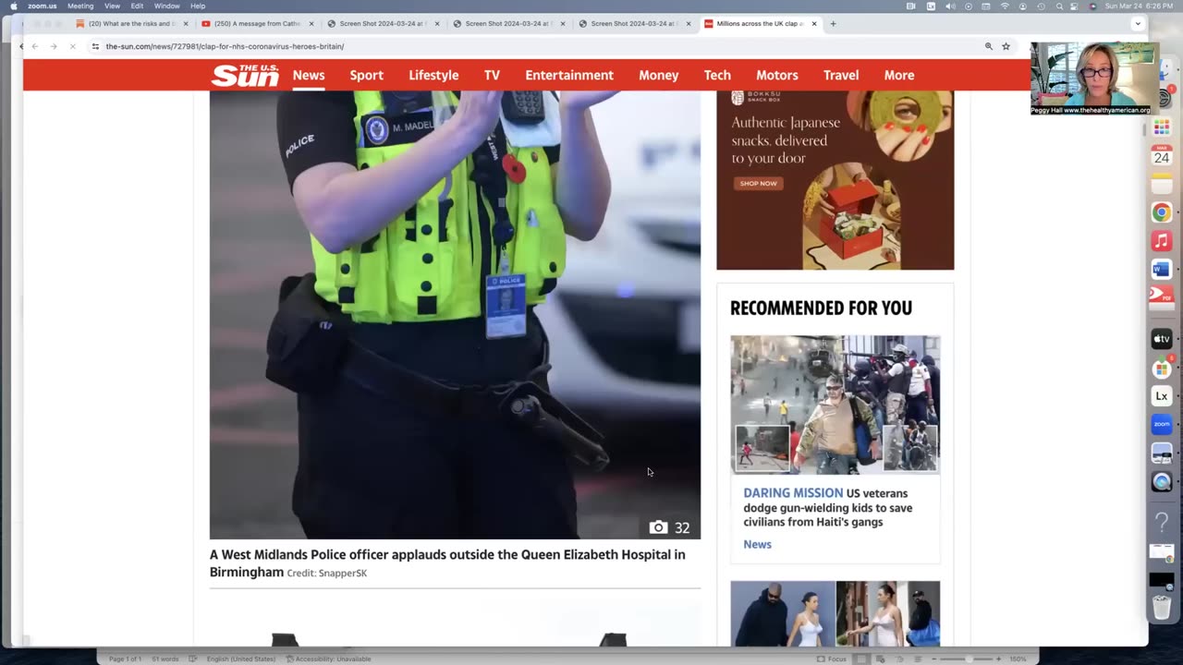Click the site info icon in address bar
1183x665 pixels.
(95, 46)
